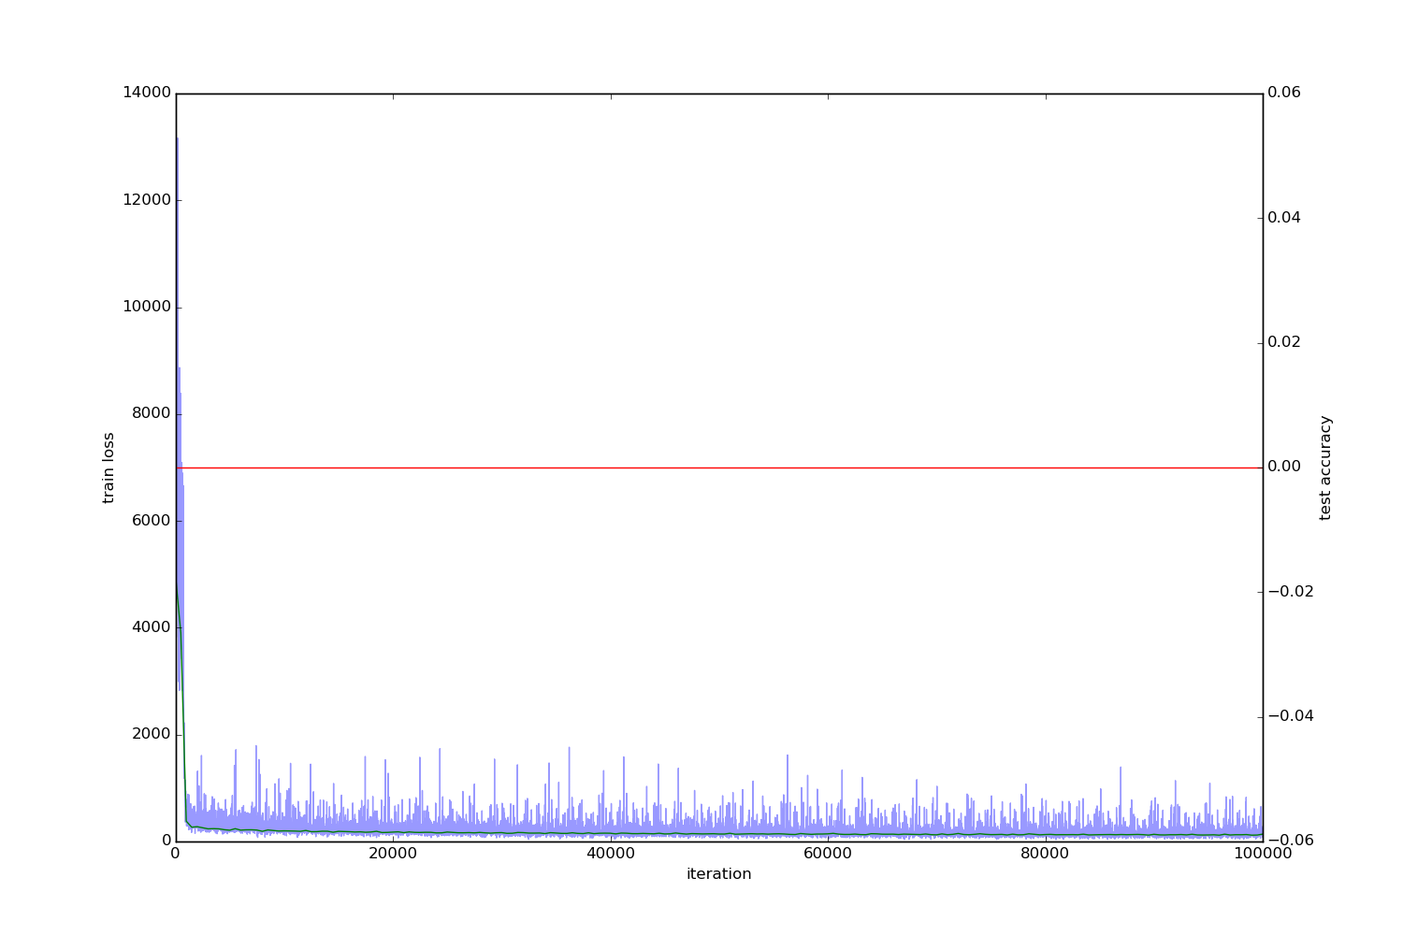Click the 0.06 tick on accuracy axis
This screenshot has height=935, width=1403.
[1284, 93]
